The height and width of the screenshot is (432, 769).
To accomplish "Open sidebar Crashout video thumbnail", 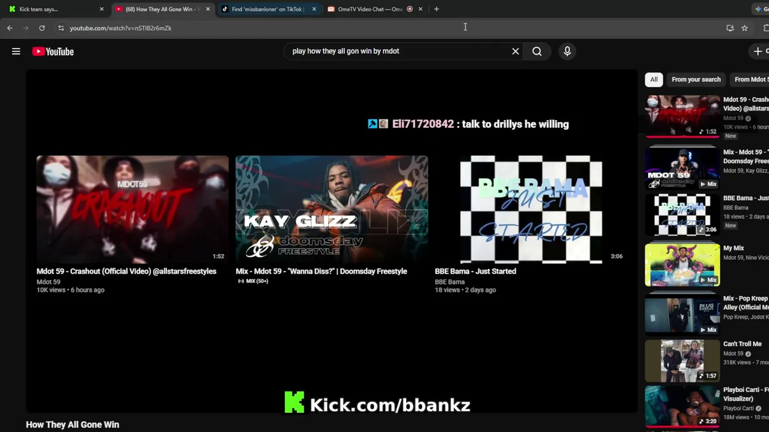I will [x=682, y=116].
